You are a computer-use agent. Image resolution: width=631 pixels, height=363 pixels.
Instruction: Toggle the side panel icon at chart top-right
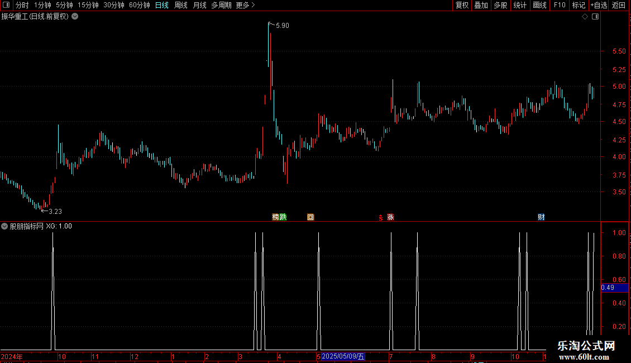click(595, 17)
